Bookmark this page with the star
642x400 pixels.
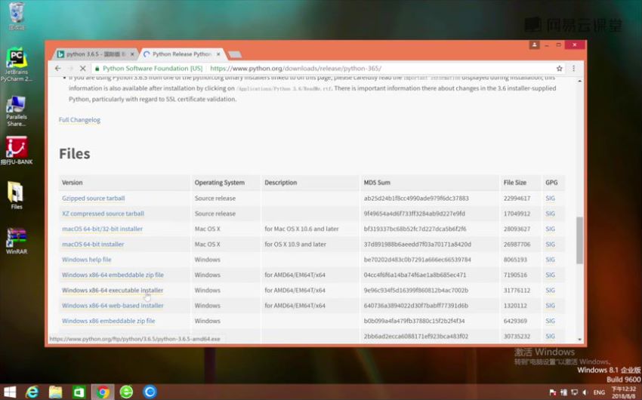point(559,69)
